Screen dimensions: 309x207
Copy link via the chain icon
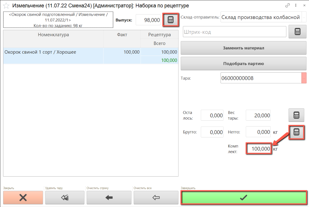click(x=287, y=5)
